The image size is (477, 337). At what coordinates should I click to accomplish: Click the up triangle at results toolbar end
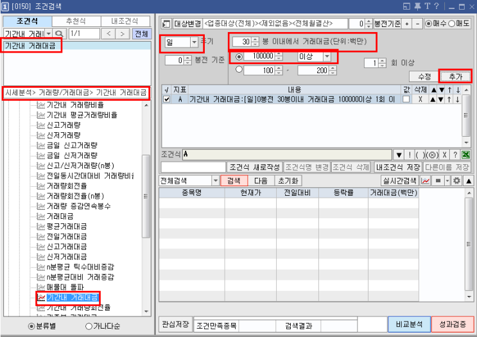coord(469,181)
